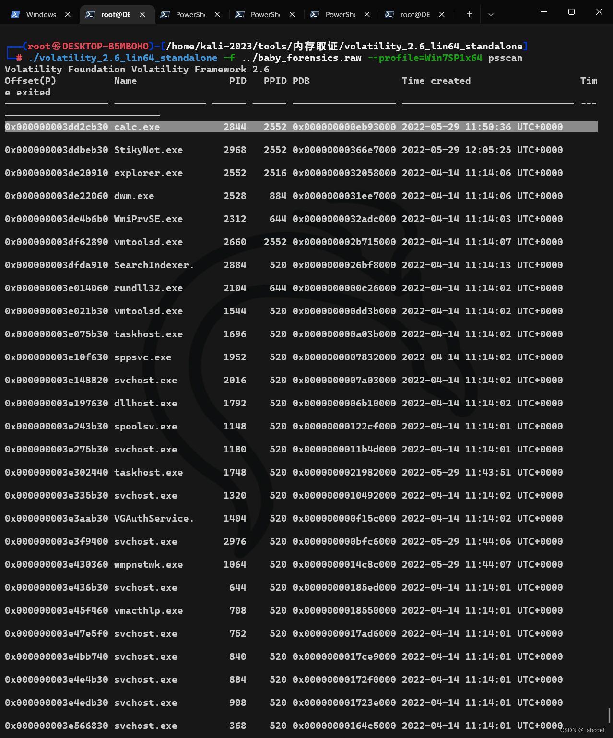Click PID 2844 of calc.exe
This screenshot has height=738, width=613.
point(235,127)
